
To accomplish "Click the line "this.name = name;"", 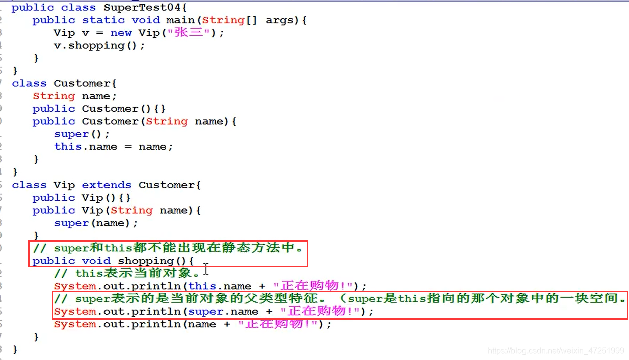I will click(114, 146).
